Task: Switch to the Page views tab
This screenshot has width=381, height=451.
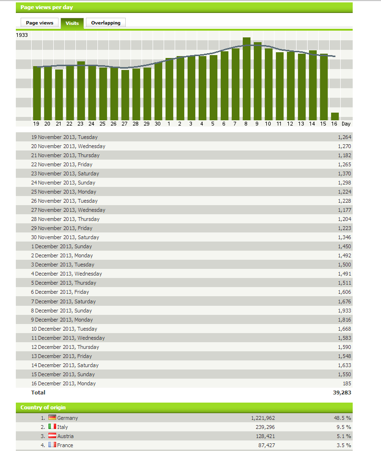Action: [x=39, y=23]
